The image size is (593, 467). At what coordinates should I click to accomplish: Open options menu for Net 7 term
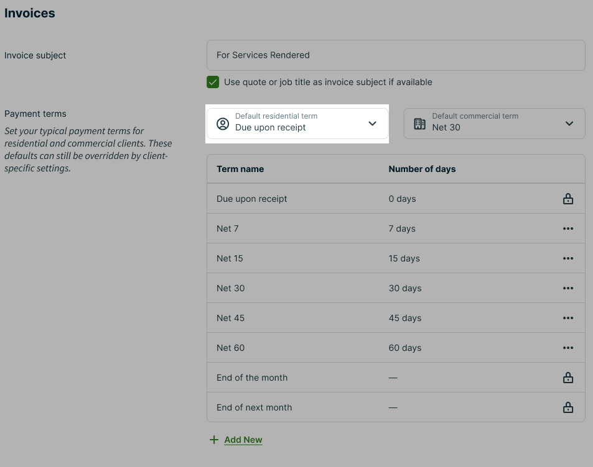[567, 229]
